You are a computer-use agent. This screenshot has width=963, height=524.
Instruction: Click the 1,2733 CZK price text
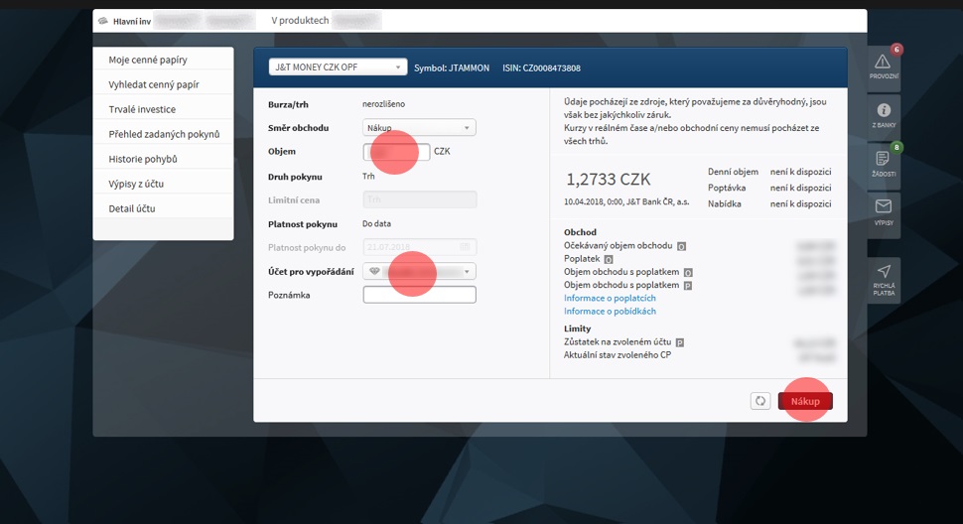[x=608, y=180]
